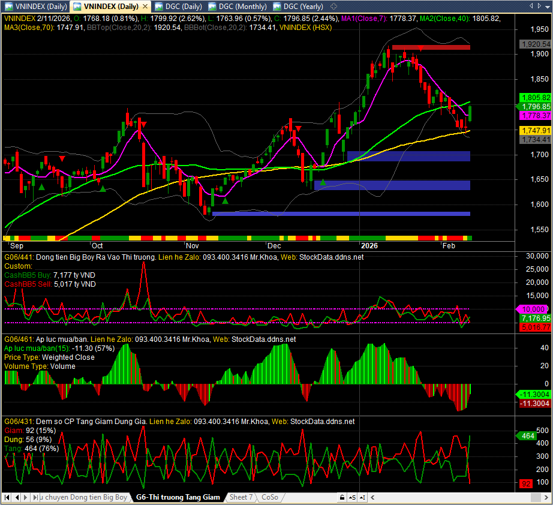Click 'MA2(Close,40):' in the chart title
Image resolution: width=553 pixels, height=505 pixels.
[444, 19]
